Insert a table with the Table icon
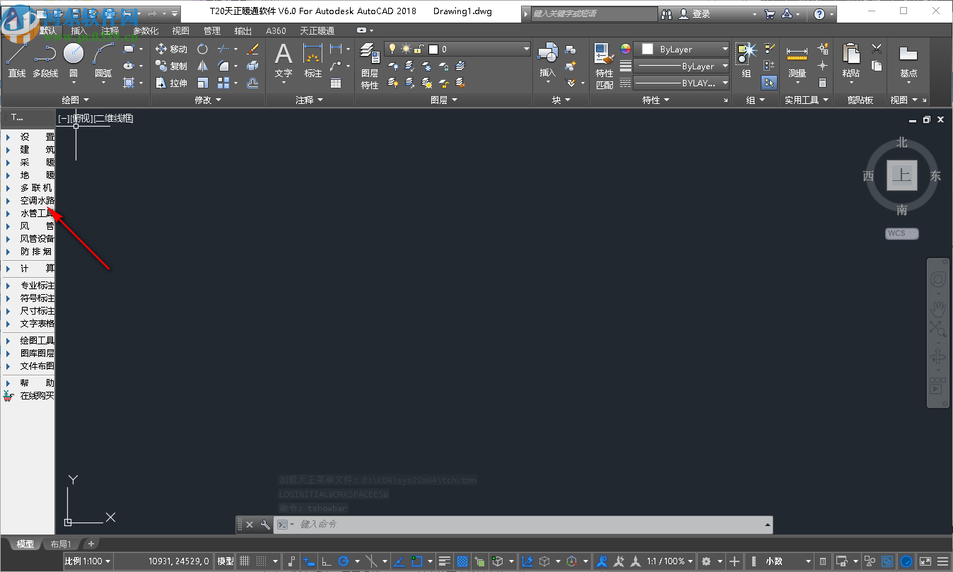Screen dimensions: 953x572 point(336,83)
